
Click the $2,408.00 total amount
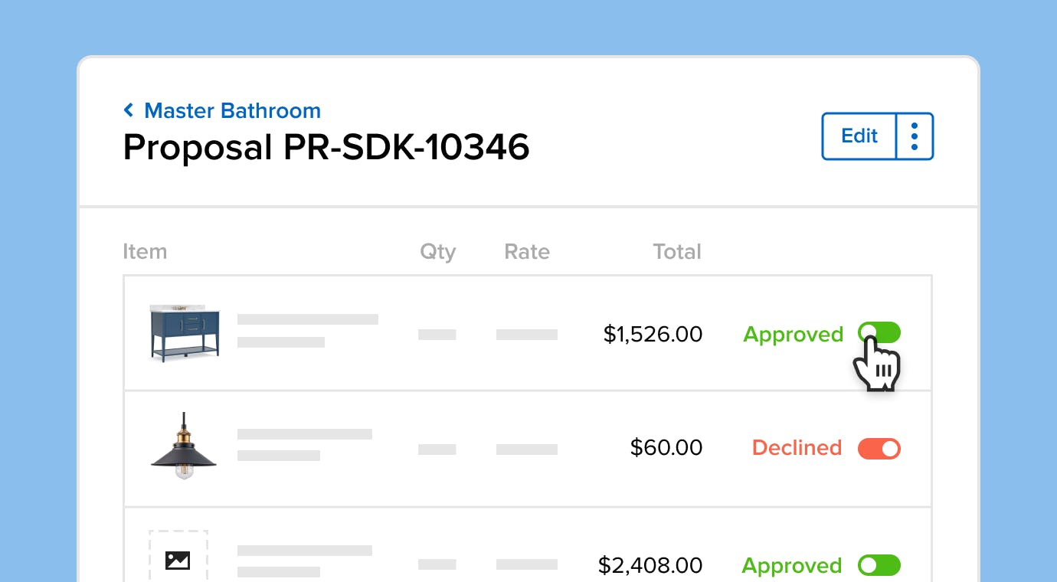coord(650,566)
